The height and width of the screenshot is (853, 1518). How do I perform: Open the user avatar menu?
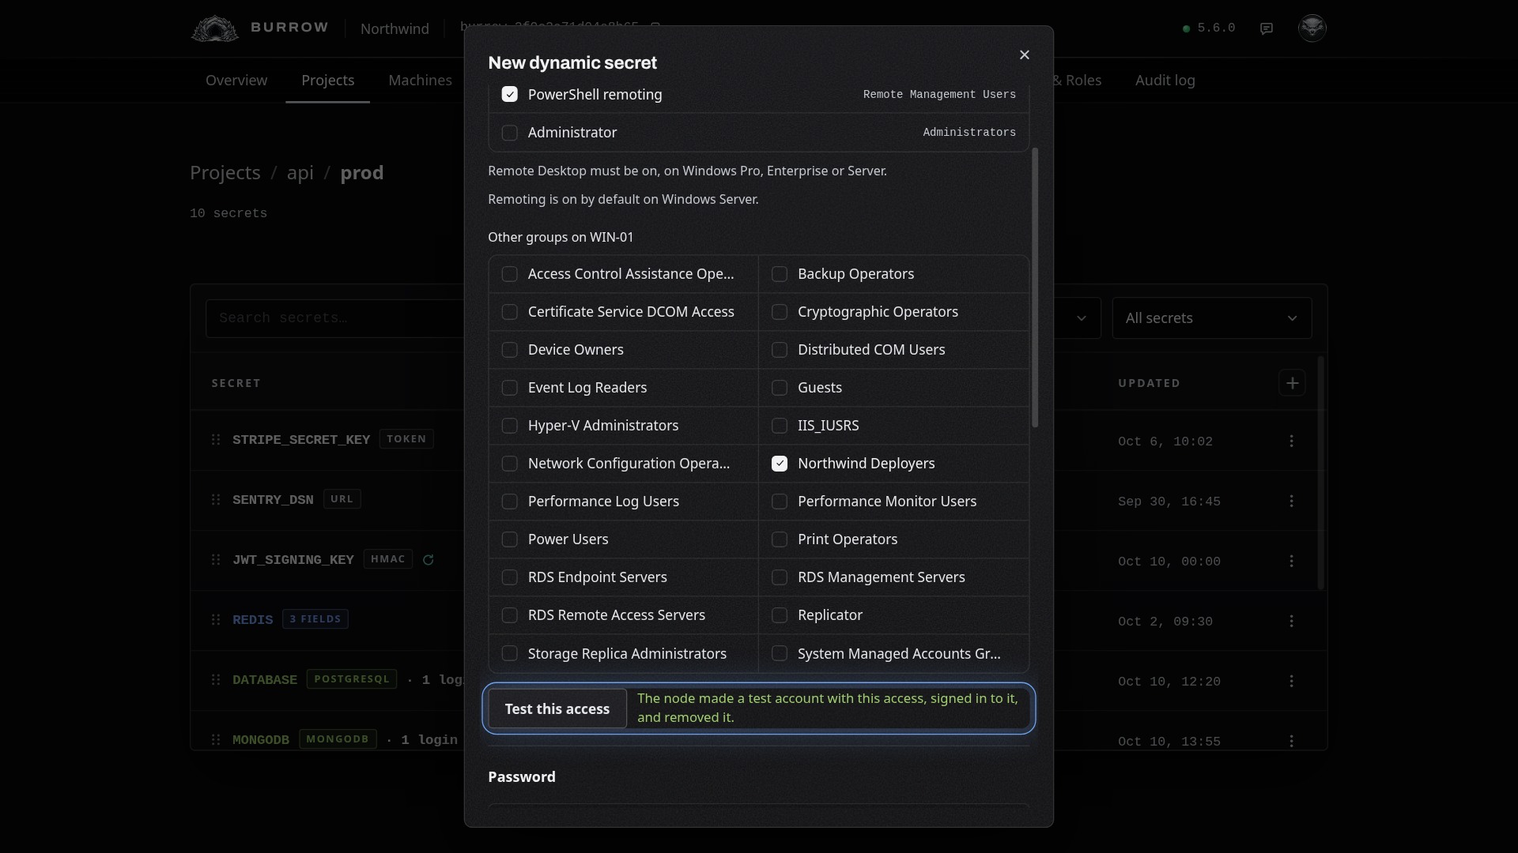1312,28
